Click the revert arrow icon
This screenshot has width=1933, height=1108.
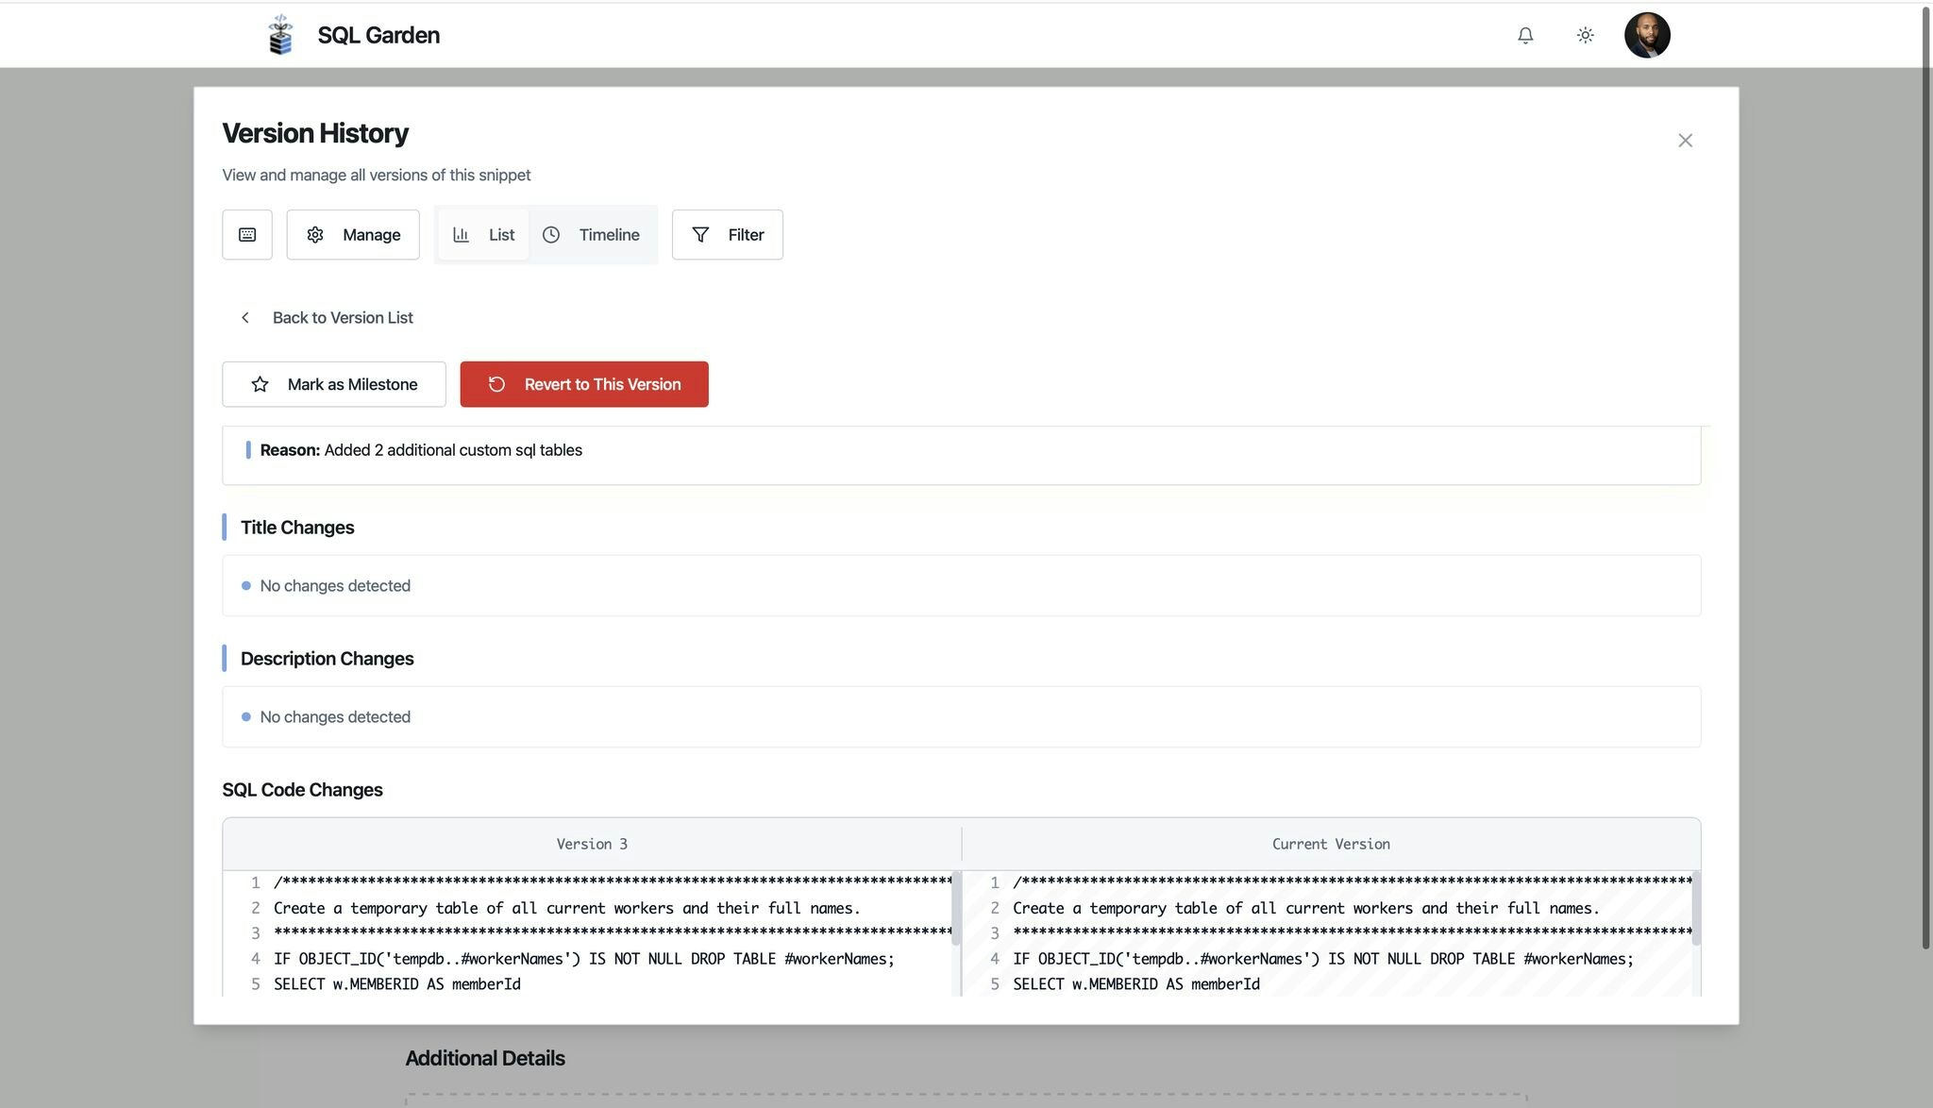tap(497, 384)
